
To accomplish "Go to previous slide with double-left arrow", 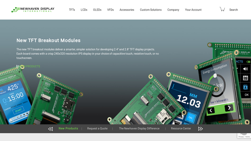I will click(50, 129).
